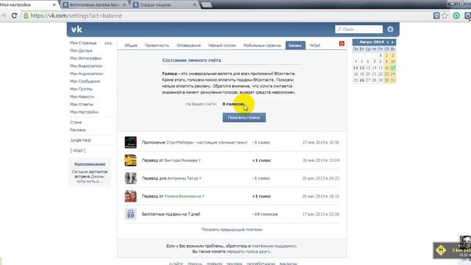The image size is (471, 265).
Task: Click the Показать предыдущие платежи link
Action: 232,230
